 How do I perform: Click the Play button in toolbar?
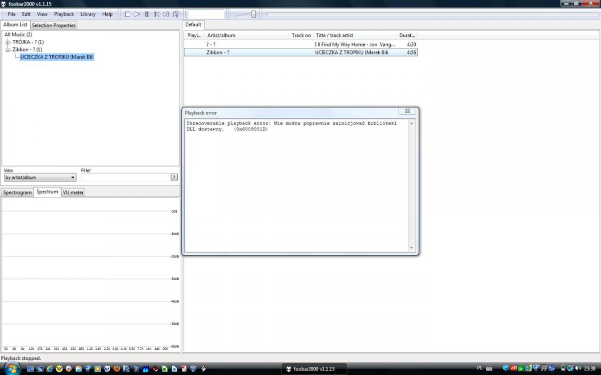[x=137, y=14]
